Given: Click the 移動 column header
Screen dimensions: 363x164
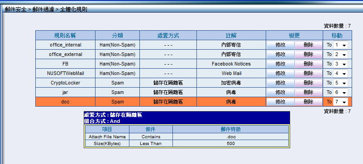Looking at the screenshot, I should (337, 35).
